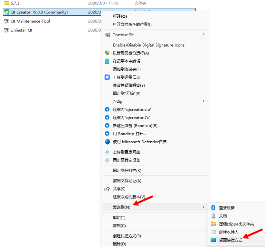Image resolution: width=265 pixels, height=247 pixels.
Task: Click the admin shield icon
Action: point(107,53)
